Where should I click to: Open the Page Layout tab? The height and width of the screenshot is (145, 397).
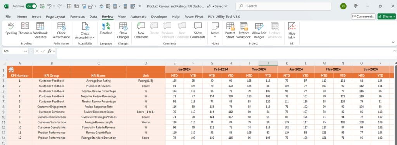point(55,16)
